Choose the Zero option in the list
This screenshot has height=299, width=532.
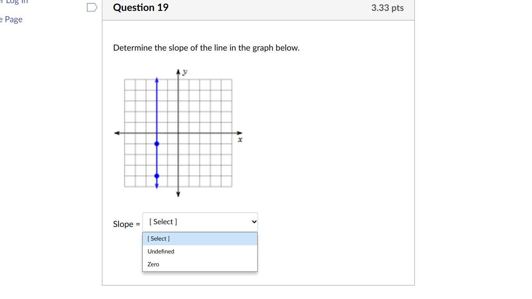coord(154,264)
